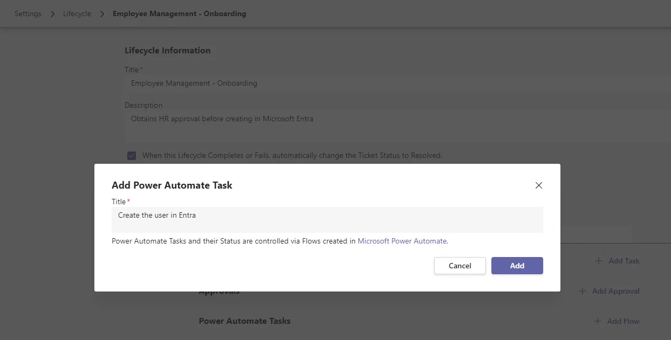This screenshot has width=671, height=340.
Task: Click the plus icon beside Add Approval
Action: (583, 291)
